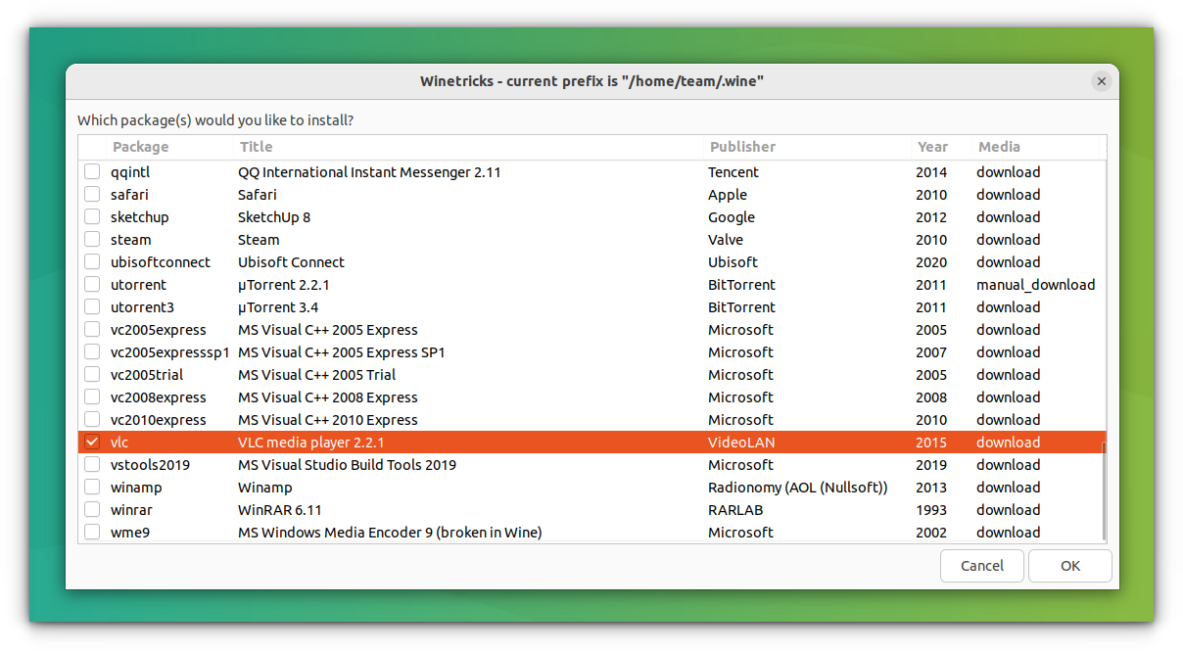Image resolution: width=1183 pixels, height=653 pixels.
Task: Click the year '2020' cell
Action: pyautogui.click(x=931, y=262)
